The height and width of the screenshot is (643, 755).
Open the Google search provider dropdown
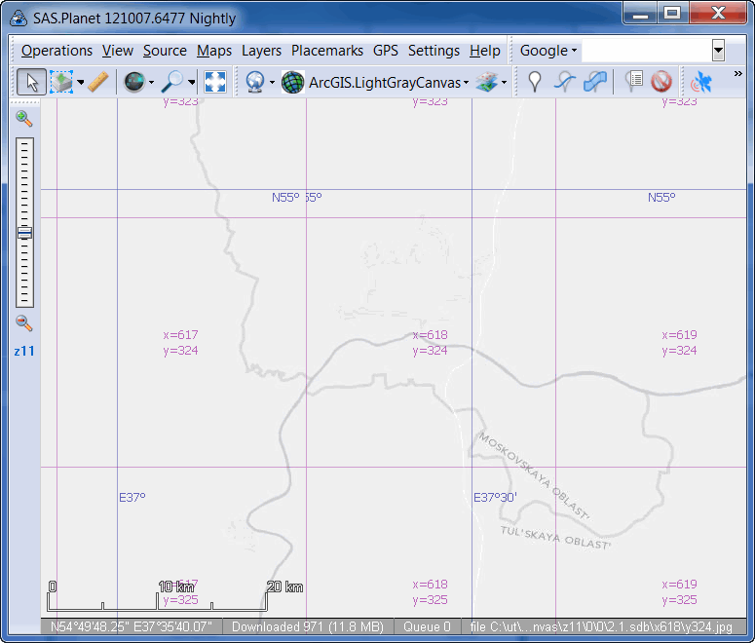548,51
